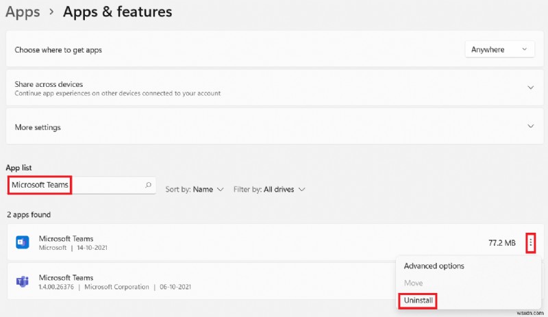This screenshot has height=317, width=548.
Task: Select Advanced options in the context menu
Action: [x=434, y=266]
